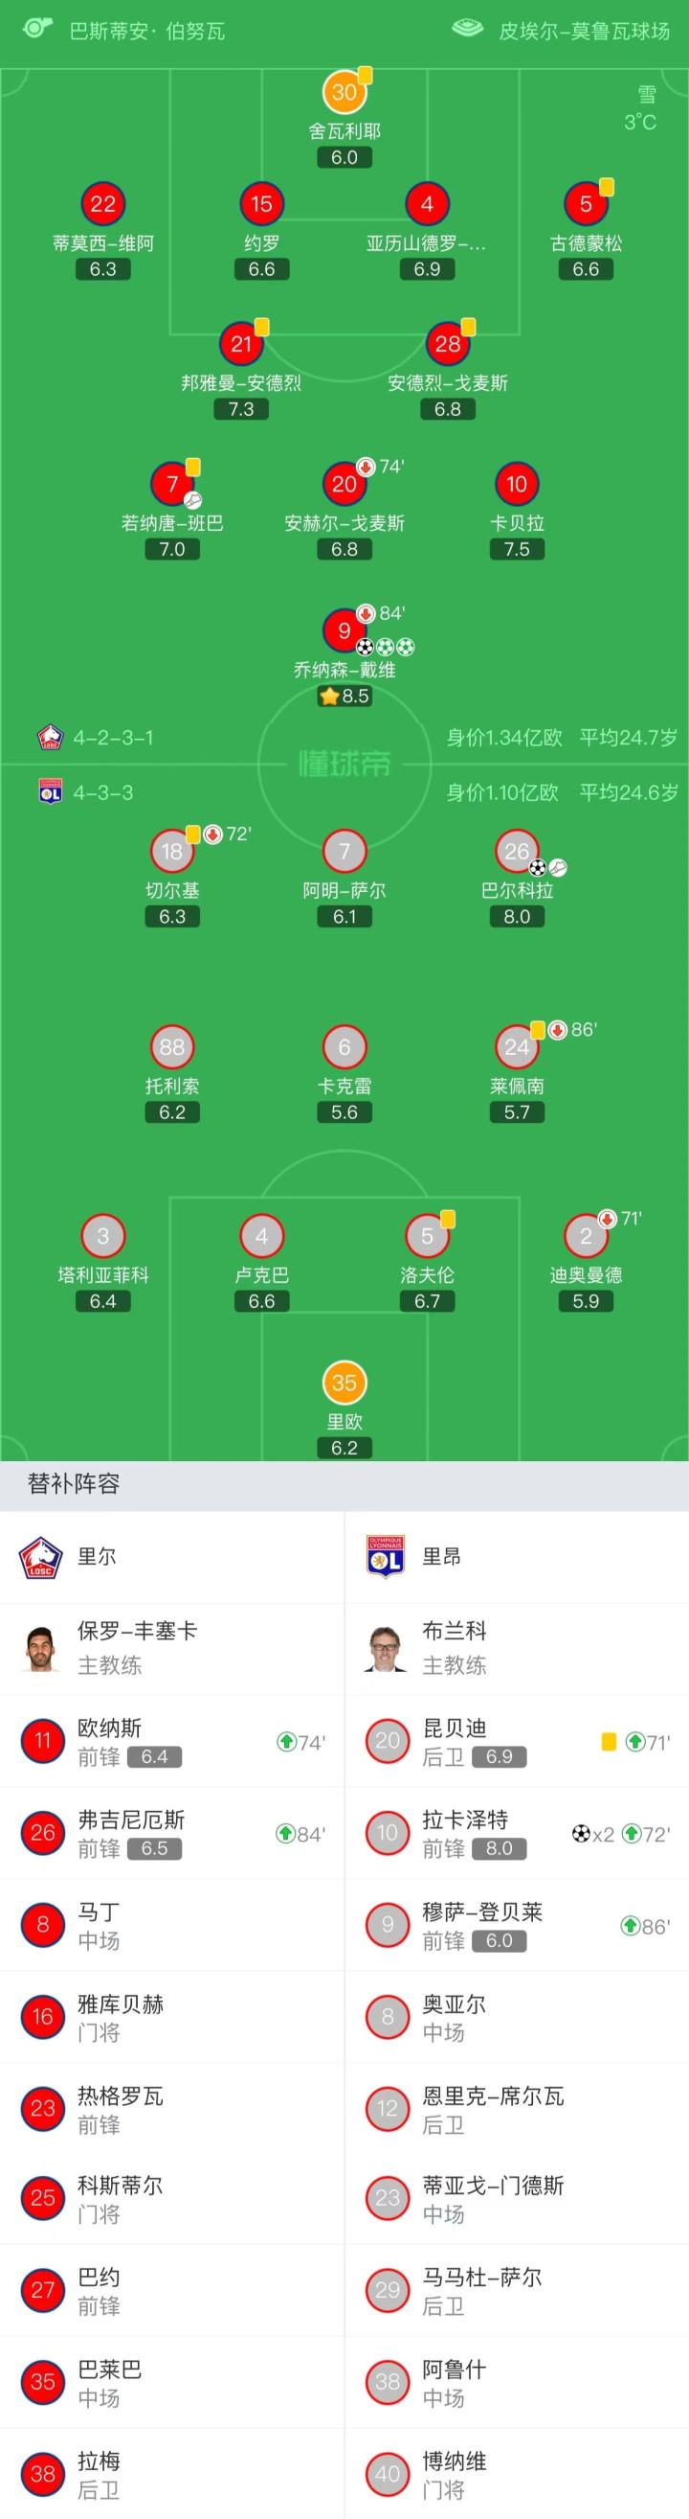The height and width of the screenshot is (2519, 689).
Task: Tap Barcola's number 26 badge
Action: coord(517,851)
